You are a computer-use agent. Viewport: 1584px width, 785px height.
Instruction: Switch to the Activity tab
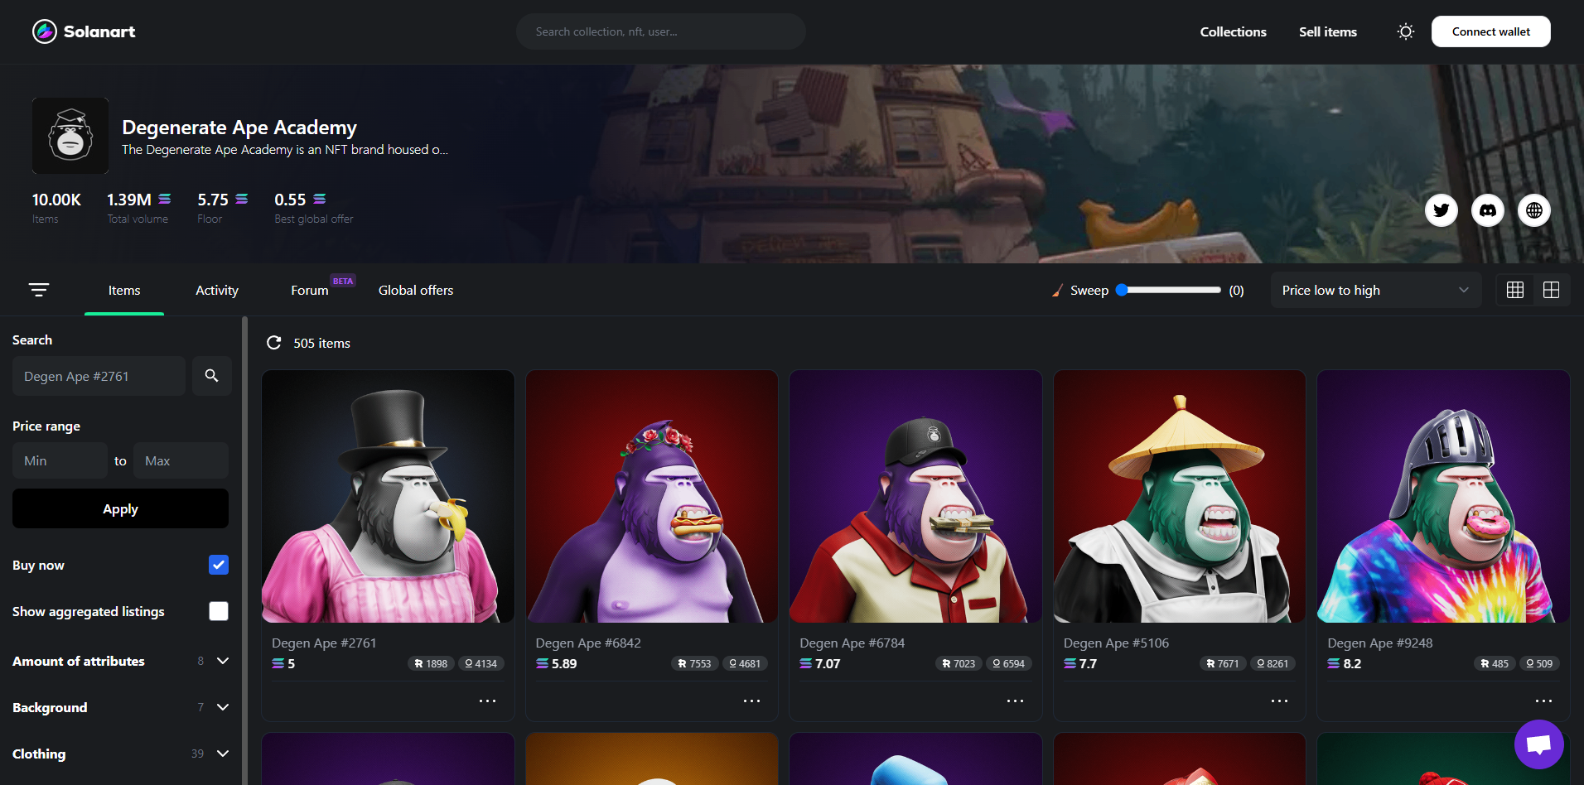point(217,291)
